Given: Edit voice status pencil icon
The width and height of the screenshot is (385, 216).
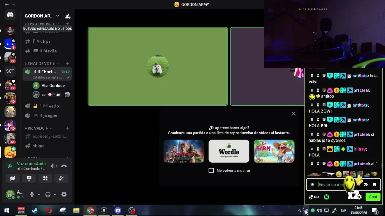Looking at the screenshot, I should tap(69, 77).
